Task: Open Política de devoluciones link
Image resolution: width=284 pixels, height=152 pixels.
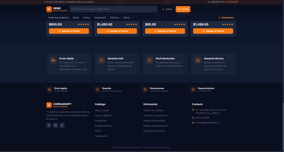Action: click(x=155, y=126)
